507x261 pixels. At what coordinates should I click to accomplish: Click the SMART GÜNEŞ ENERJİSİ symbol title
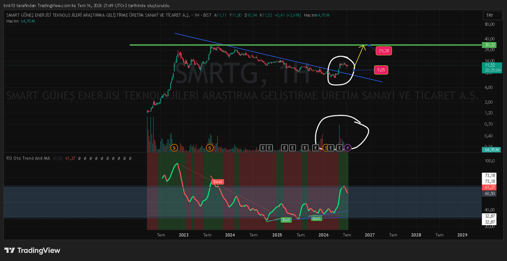(x=98, y=15)
